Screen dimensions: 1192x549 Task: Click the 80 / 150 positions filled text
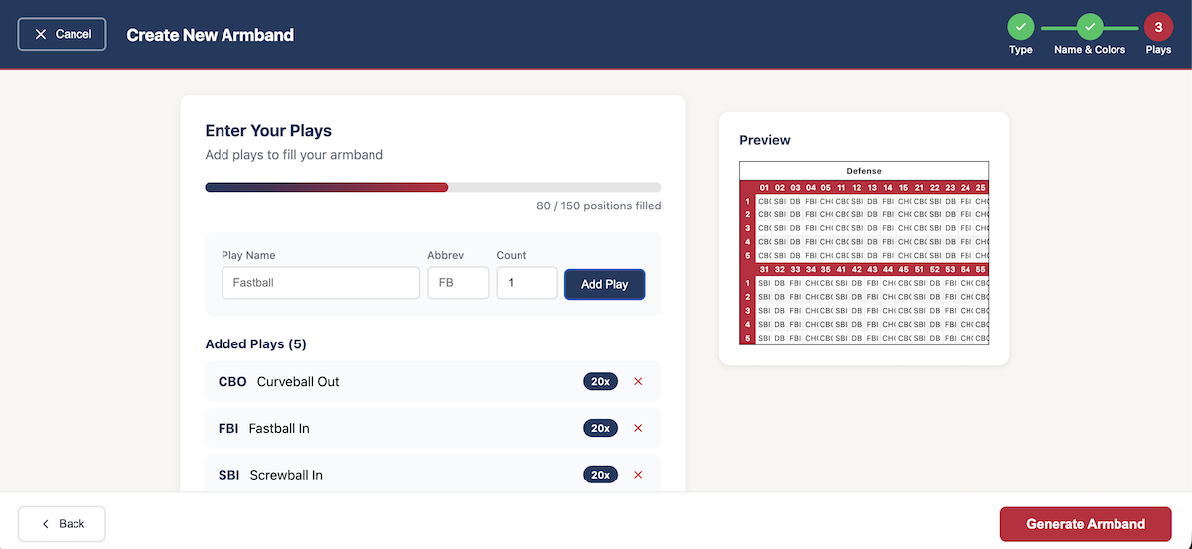pos(599,206)
